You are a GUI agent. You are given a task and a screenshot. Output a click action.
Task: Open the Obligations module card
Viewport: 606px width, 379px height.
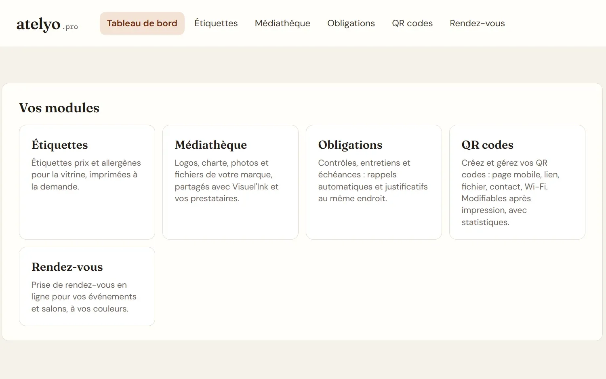[374, 182]
